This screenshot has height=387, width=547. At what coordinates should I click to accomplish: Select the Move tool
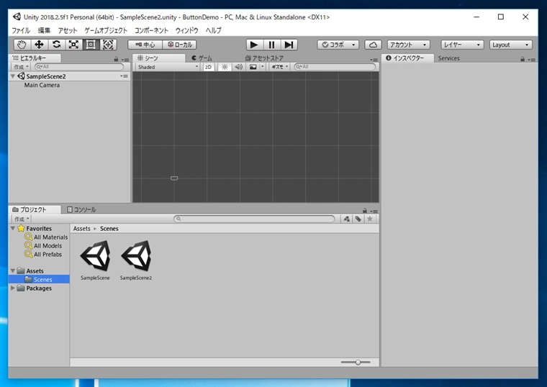click(x=39, y=45)
